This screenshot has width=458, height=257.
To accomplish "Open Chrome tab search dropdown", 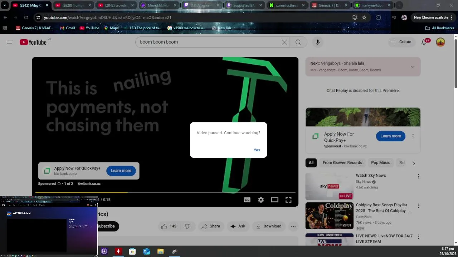I will point(5,5).
